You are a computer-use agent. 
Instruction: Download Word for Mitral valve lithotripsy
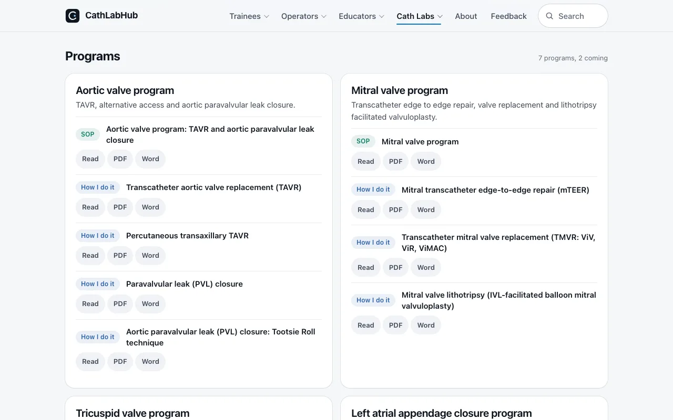(x=426, y=325)
